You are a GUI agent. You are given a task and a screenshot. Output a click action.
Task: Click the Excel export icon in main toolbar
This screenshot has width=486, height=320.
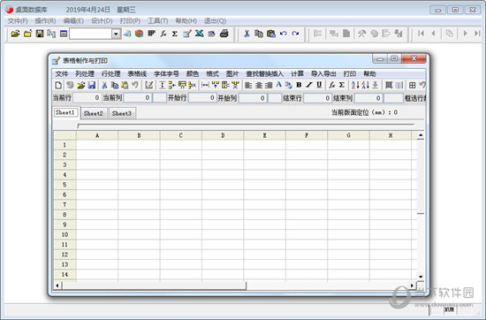(199, 34)
